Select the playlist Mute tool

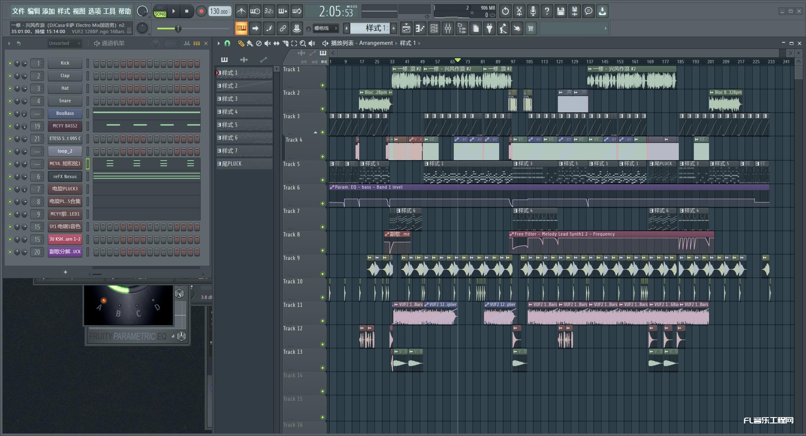click(x=267, y=43)
